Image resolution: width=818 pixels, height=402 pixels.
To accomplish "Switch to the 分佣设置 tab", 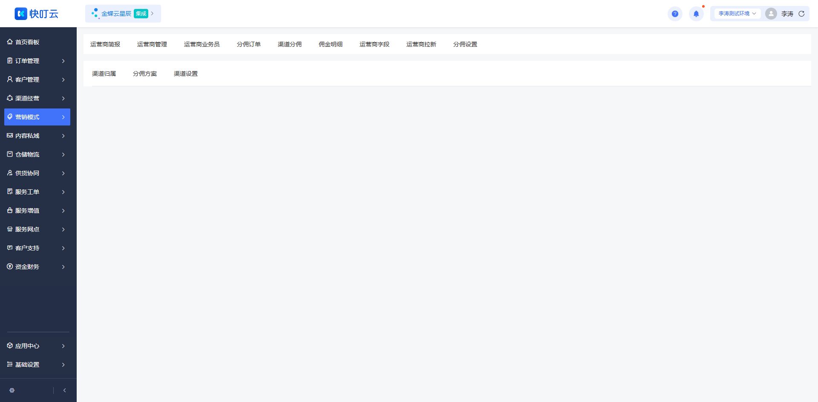I will 465,44.
